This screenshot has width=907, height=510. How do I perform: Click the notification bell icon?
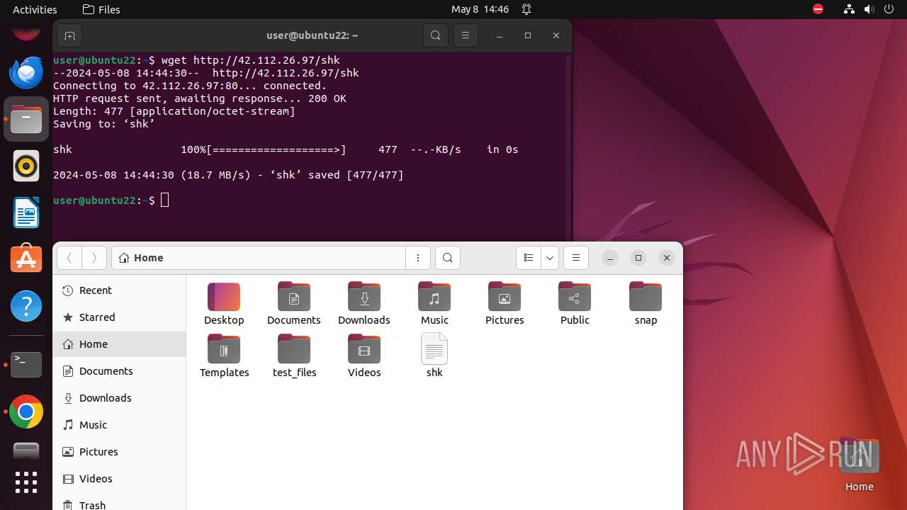(526, 9)
